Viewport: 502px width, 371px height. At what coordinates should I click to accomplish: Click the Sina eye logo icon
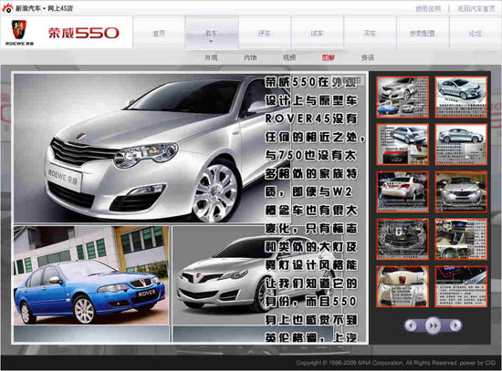[7, 8]
